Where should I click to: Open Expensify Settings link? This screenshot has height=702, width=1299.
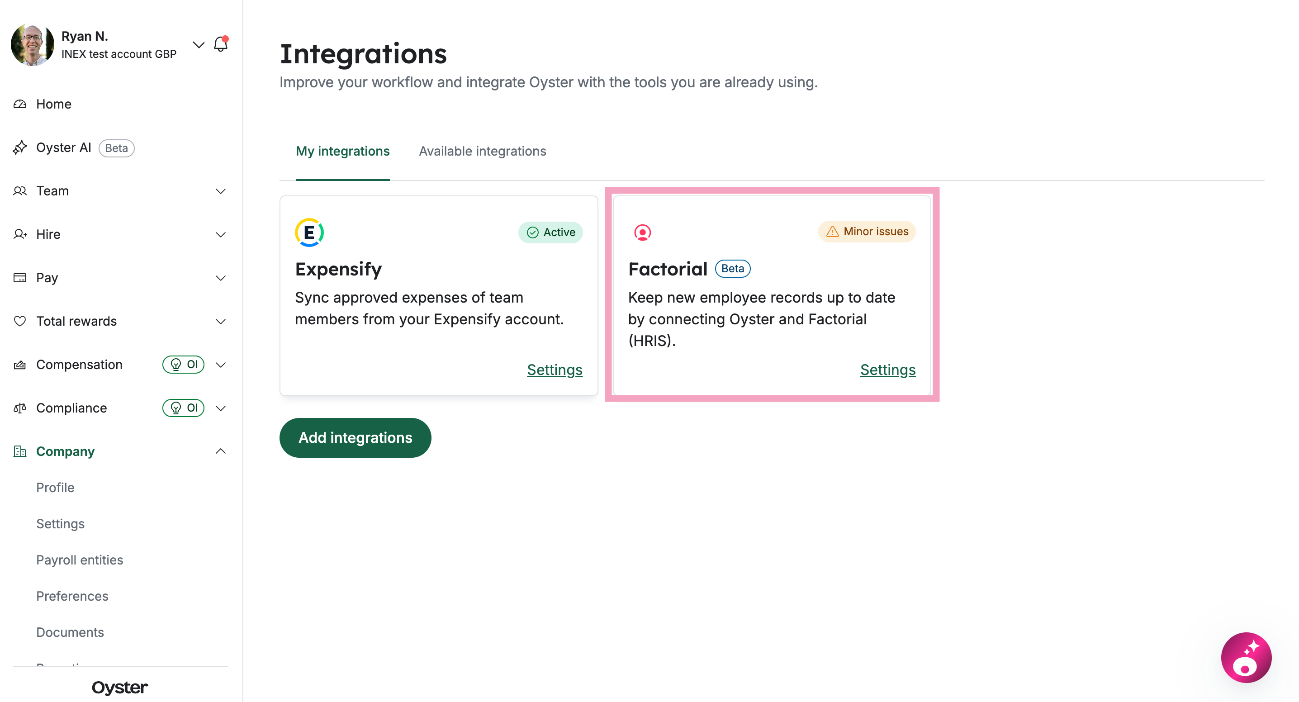tap(555, 370)
